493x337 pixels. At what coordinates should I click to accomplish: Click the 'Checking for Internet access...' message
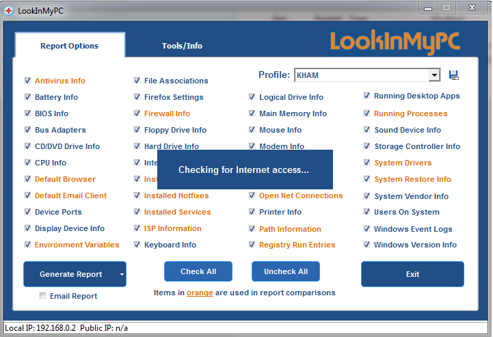(x=243, y=170)
